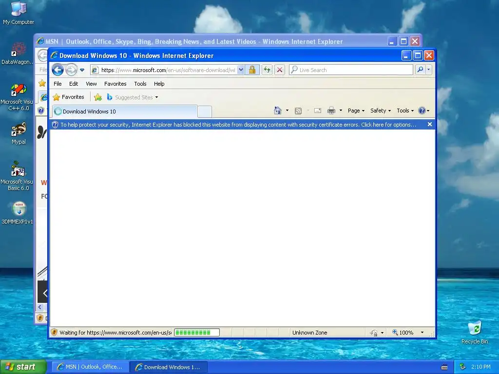Click the Favorites star button

pos(68,97)
